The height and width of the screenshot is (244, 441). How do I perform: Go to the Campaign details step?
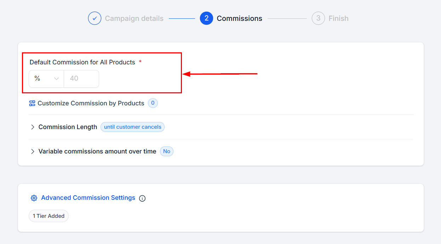(134, 18)
